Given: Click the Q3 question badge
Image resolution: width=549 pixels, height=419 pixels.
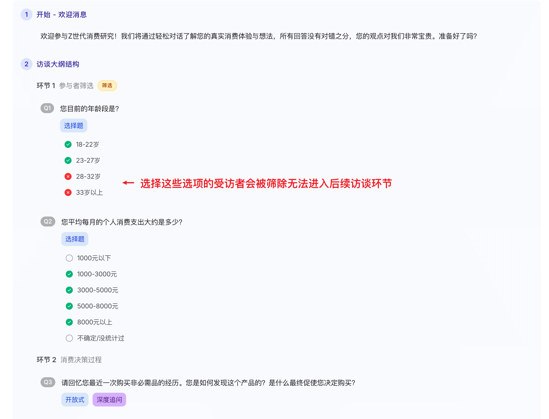Looking at the screenshot, I should coord(48,382).
